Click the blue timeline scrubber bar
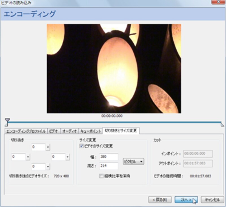 pos(113,122)
